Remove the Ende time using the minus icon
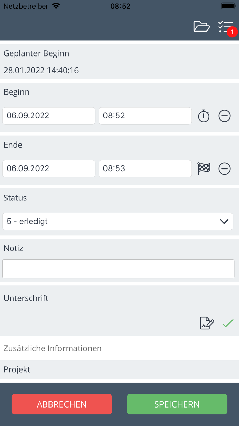The width and height of the screenshot is (239, 426). click(x=225, y=168)
